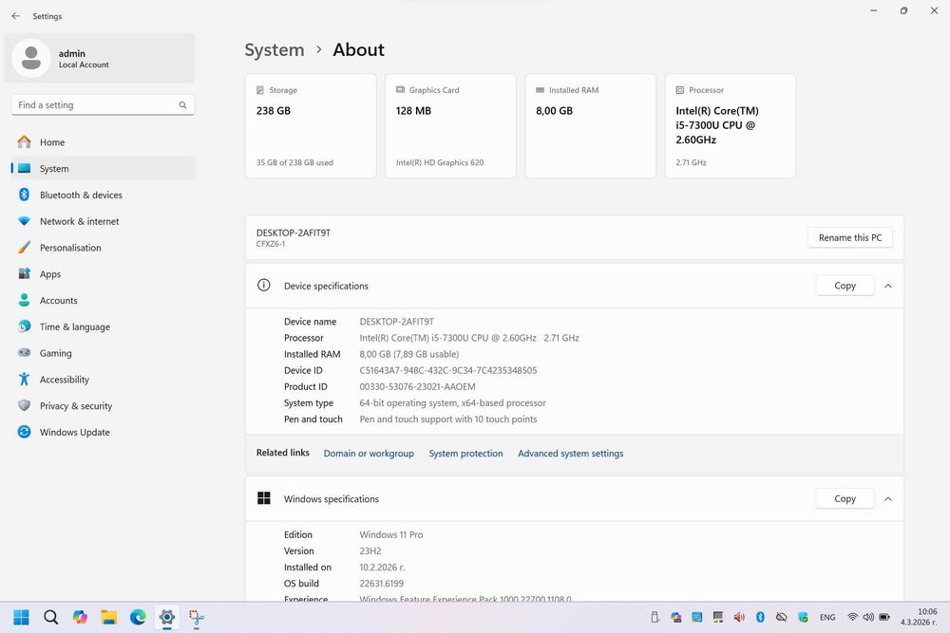This screenshot has width=950, height=633.
Task: Open Snipping Tool from the taskbar
Action: (197, 617)
